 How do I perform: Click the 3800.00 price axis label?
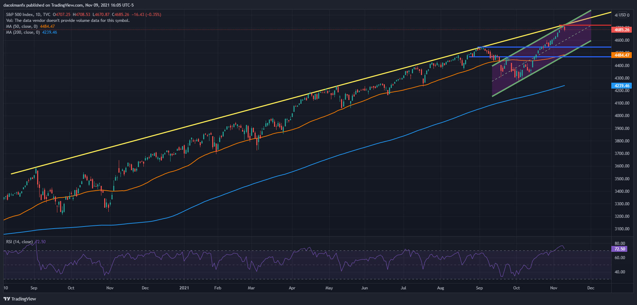[622, 141]
